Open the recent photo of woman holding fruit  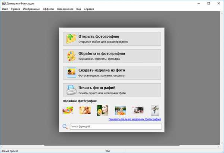point(103,110)
